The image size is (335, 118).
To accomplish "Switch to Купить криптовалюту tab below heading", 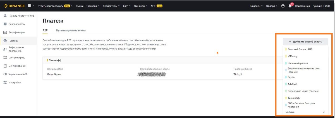I will coord(71,30).
